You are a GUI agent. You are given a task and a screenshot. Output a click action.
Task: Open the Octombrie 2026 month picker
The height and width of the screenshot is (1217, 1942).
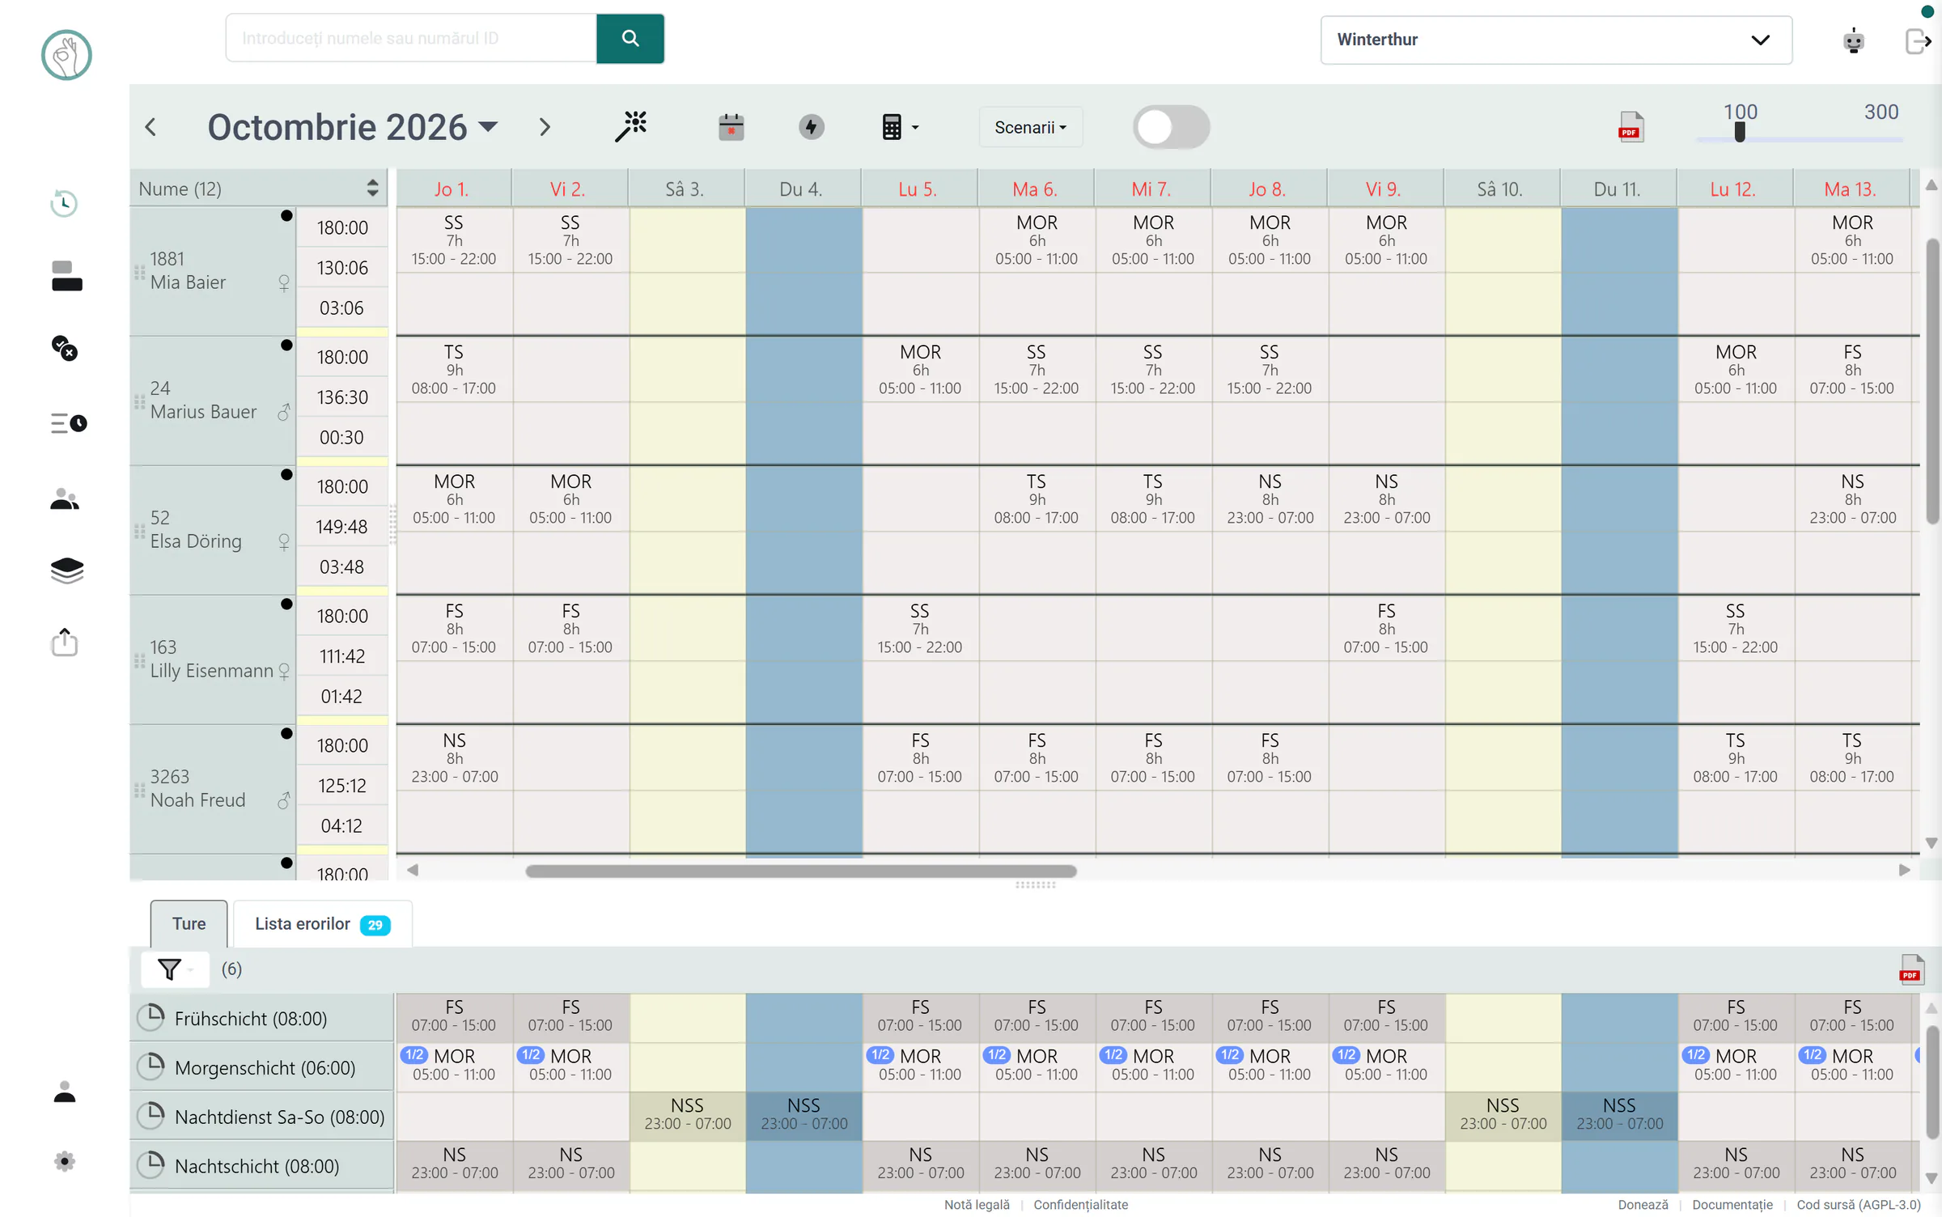tap(352, 127)
